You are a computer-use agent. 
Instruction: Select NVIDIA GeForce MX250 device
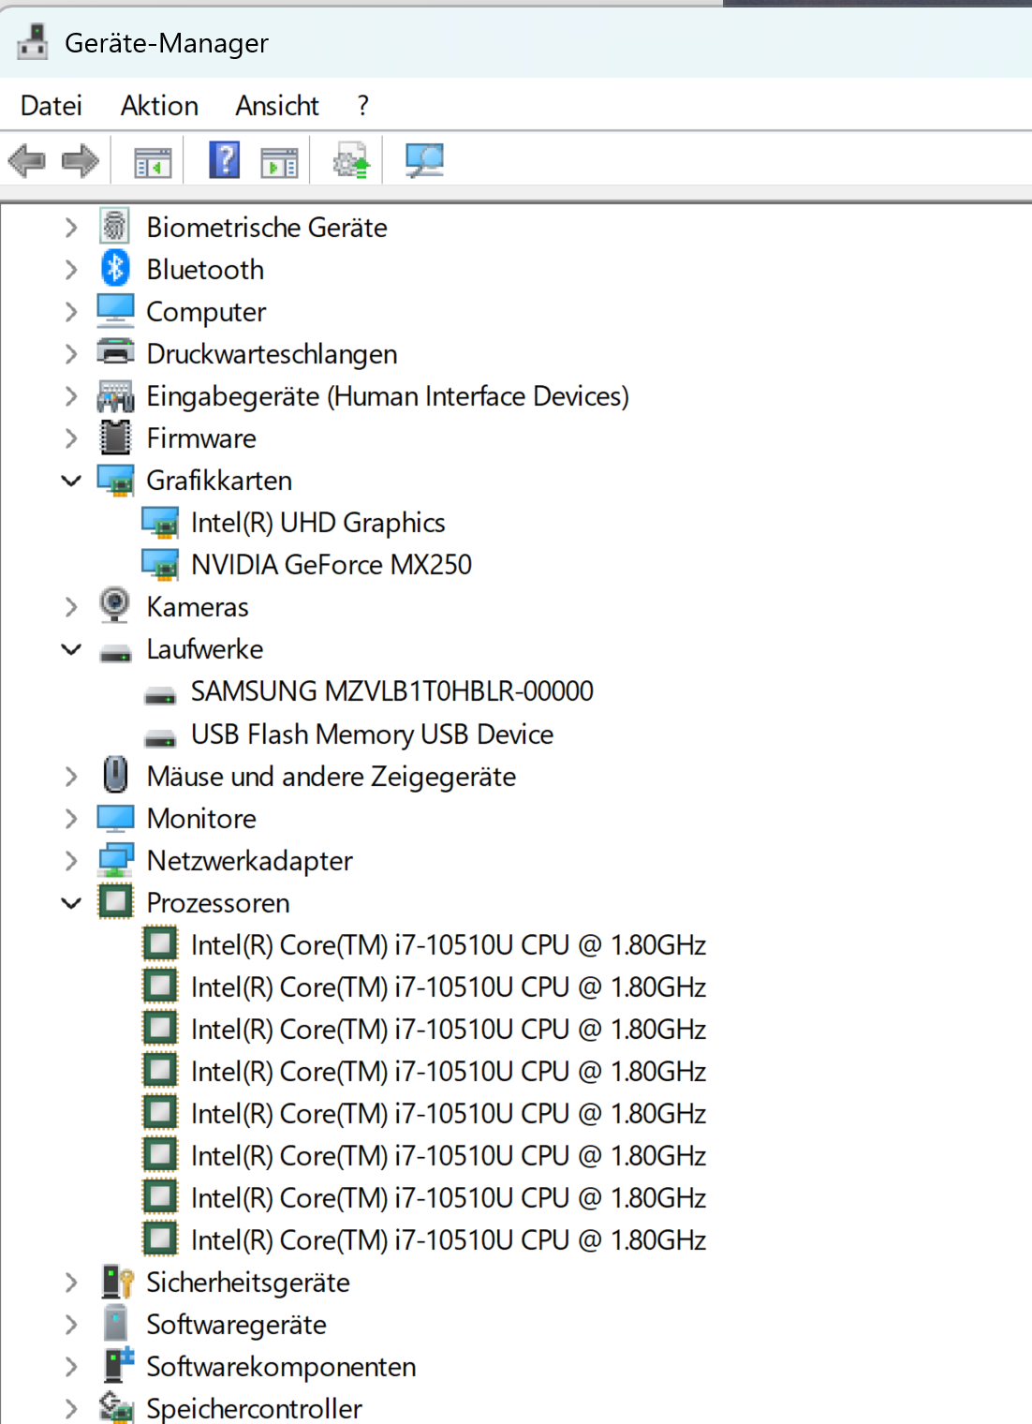point(332,565)
